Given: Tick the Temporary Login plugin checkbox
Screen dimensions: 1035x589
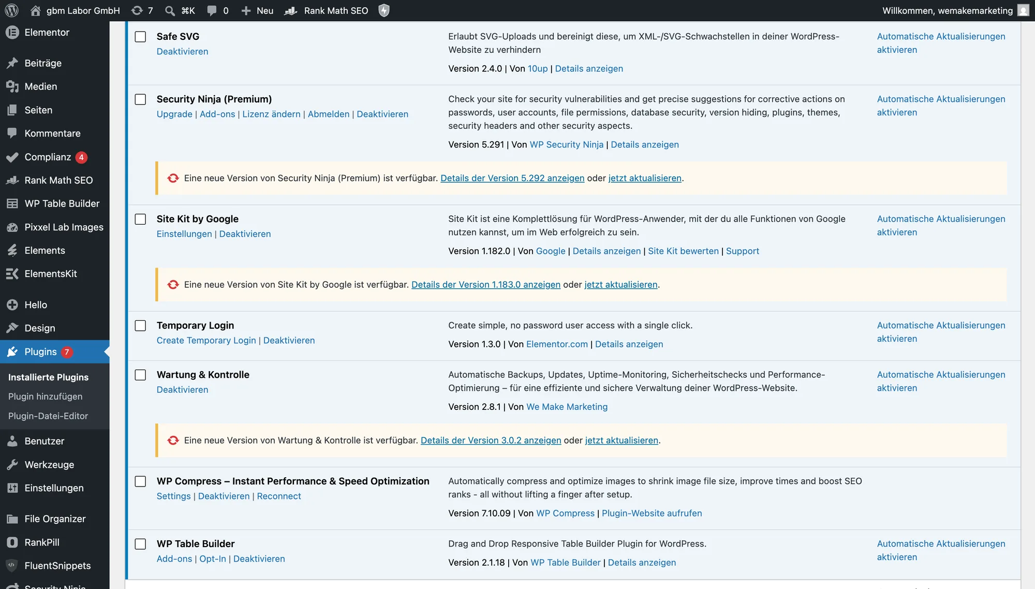Looking at the screenshot, I should click(140, 326).
